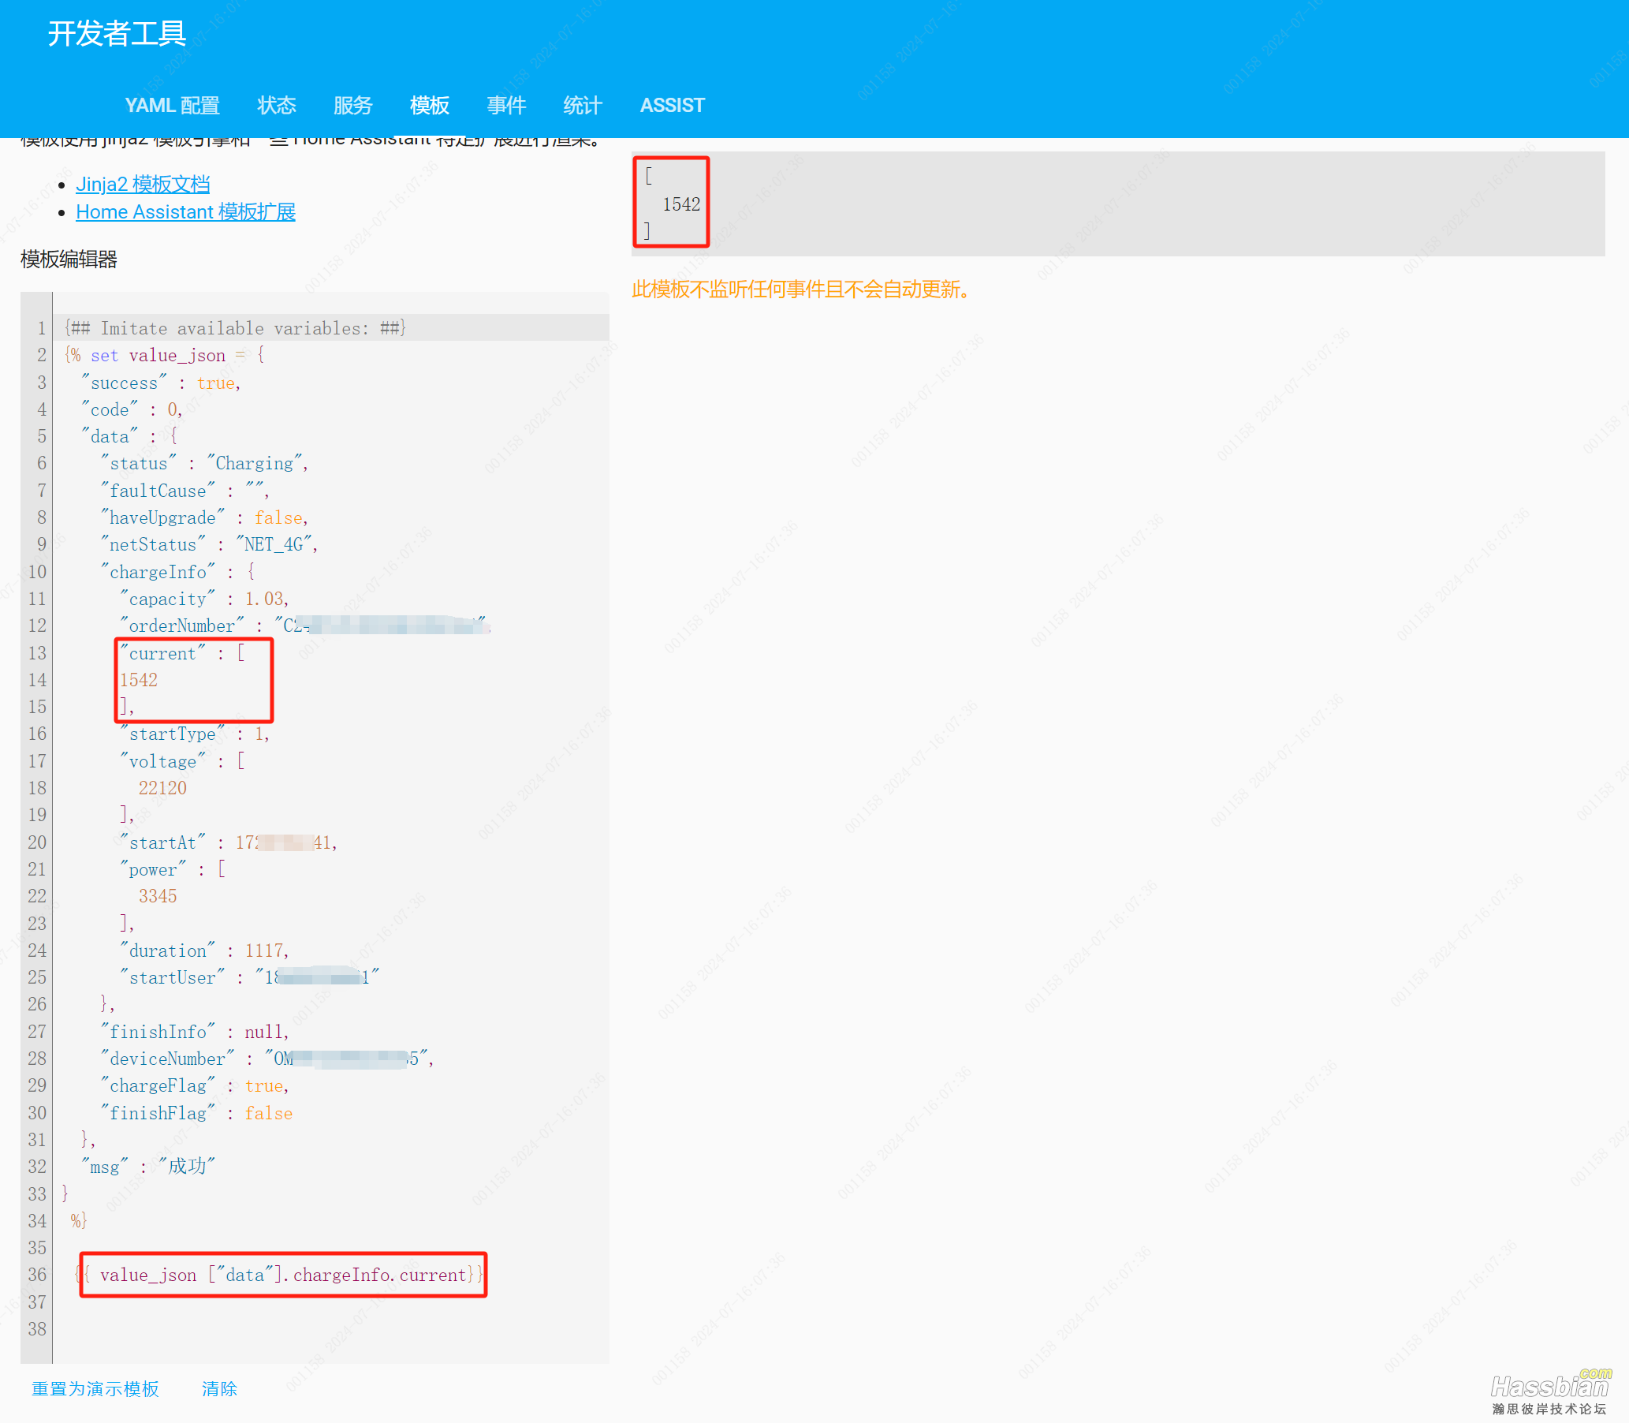Click the value_json chargeInfo.current template expression

(x=279, y=1275)
